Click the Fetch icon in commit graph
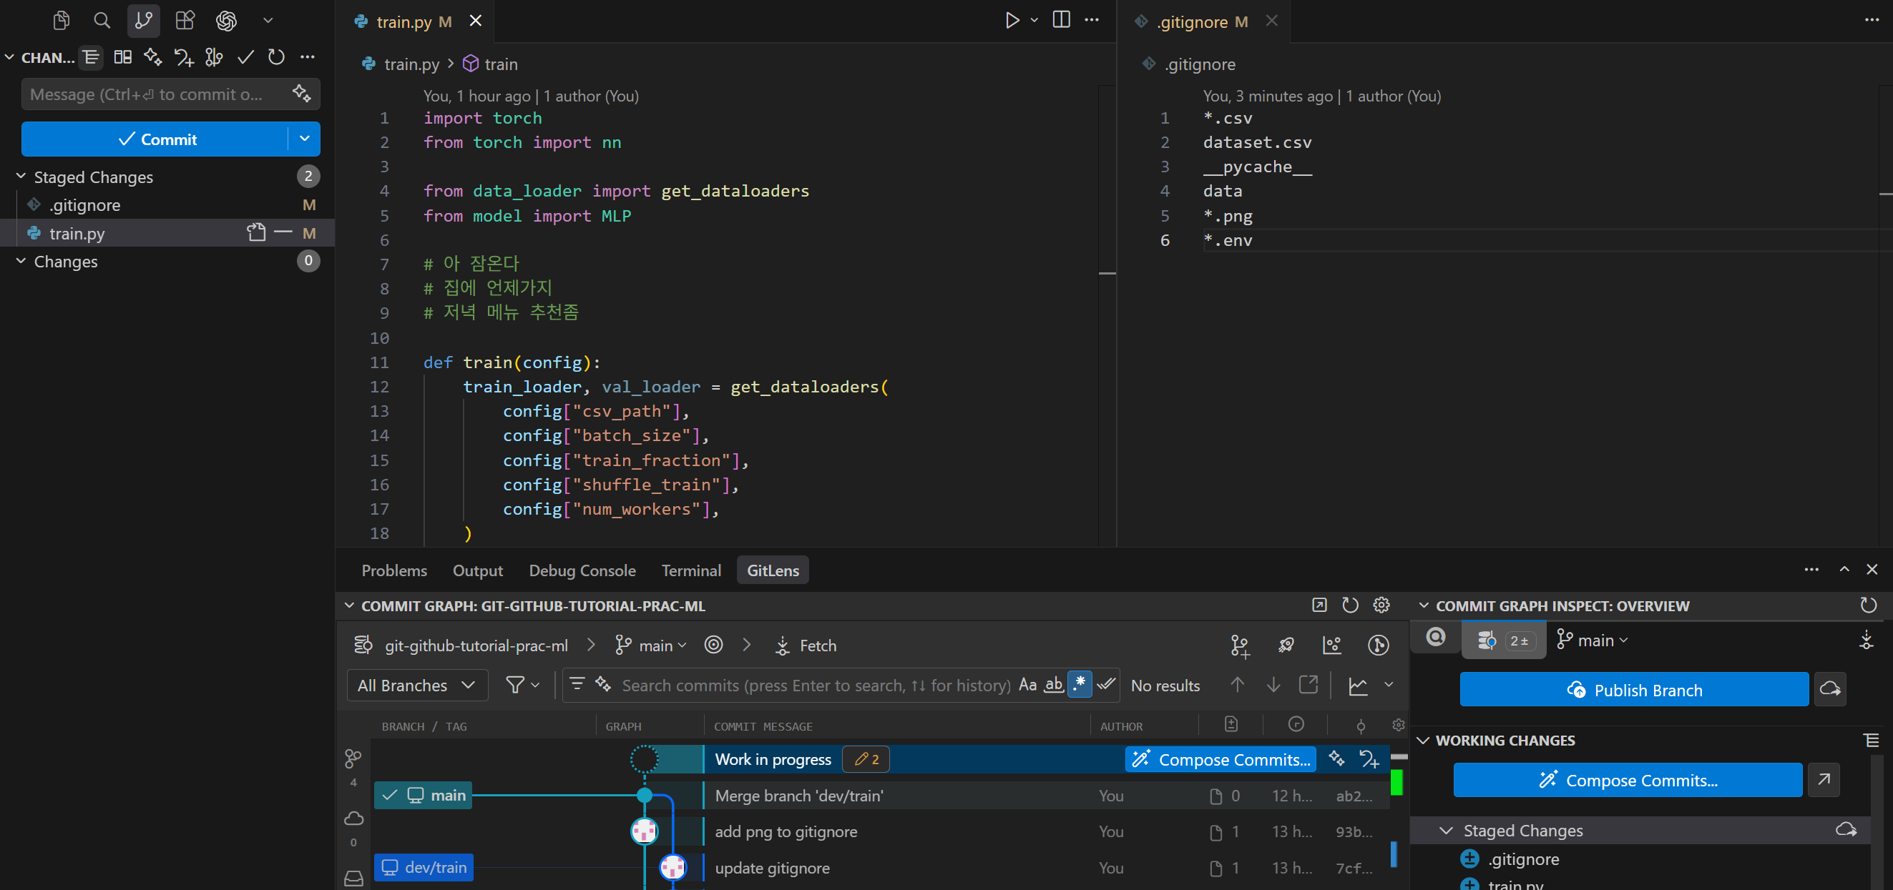 click(783, 646)
